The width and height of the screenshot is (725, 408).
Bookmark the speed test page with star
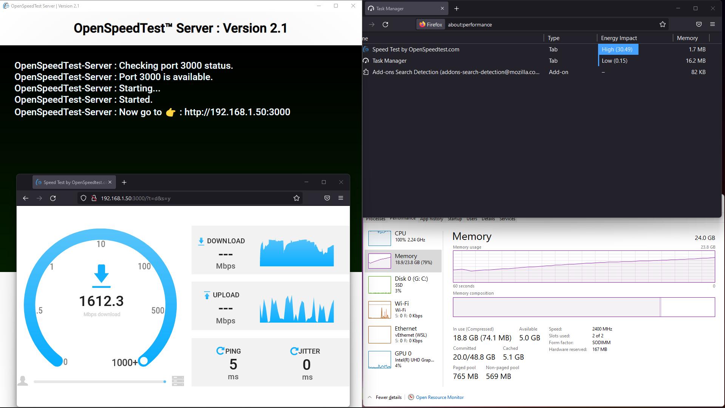[297, 198]
